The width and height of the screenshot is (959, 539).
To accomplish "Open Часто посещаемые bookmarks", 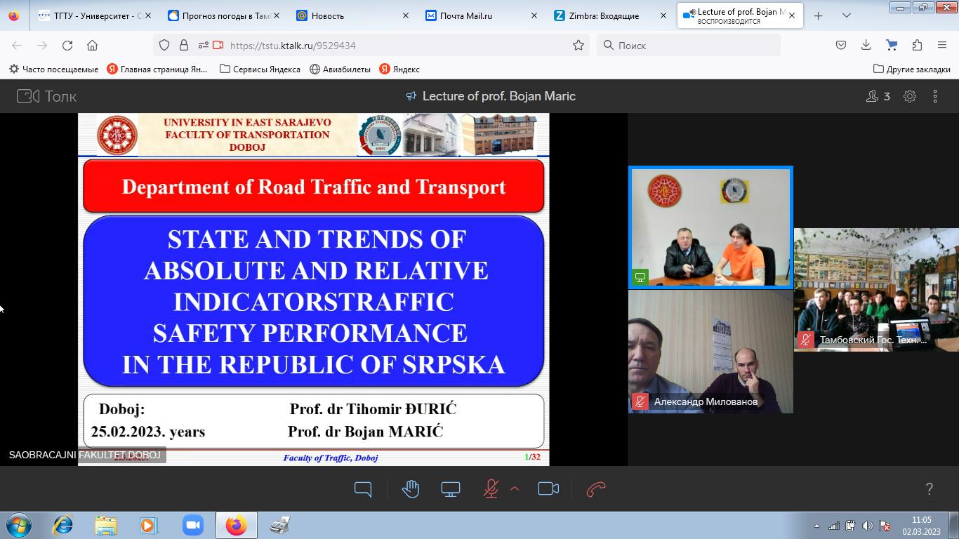I will 53,69.
